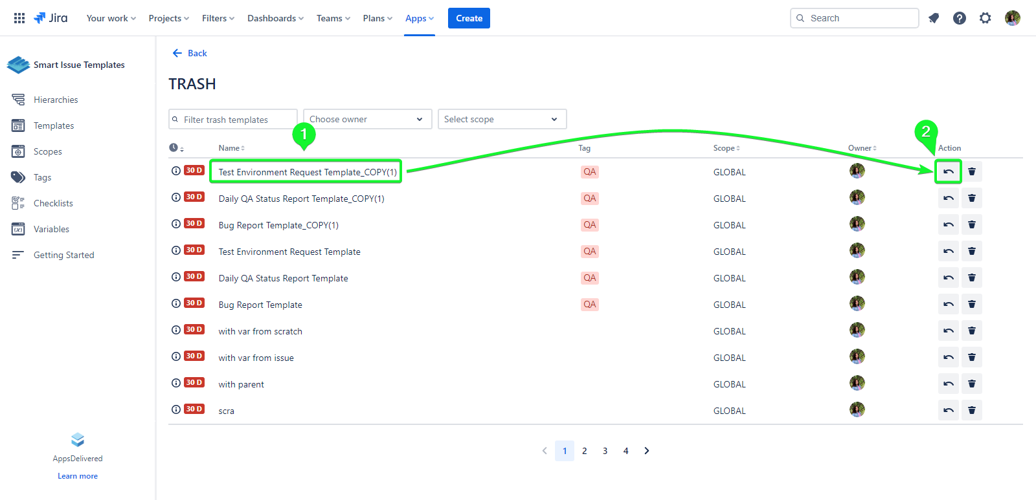Click the Filter trash templates field
The image size is (1036, 500).
236,120
